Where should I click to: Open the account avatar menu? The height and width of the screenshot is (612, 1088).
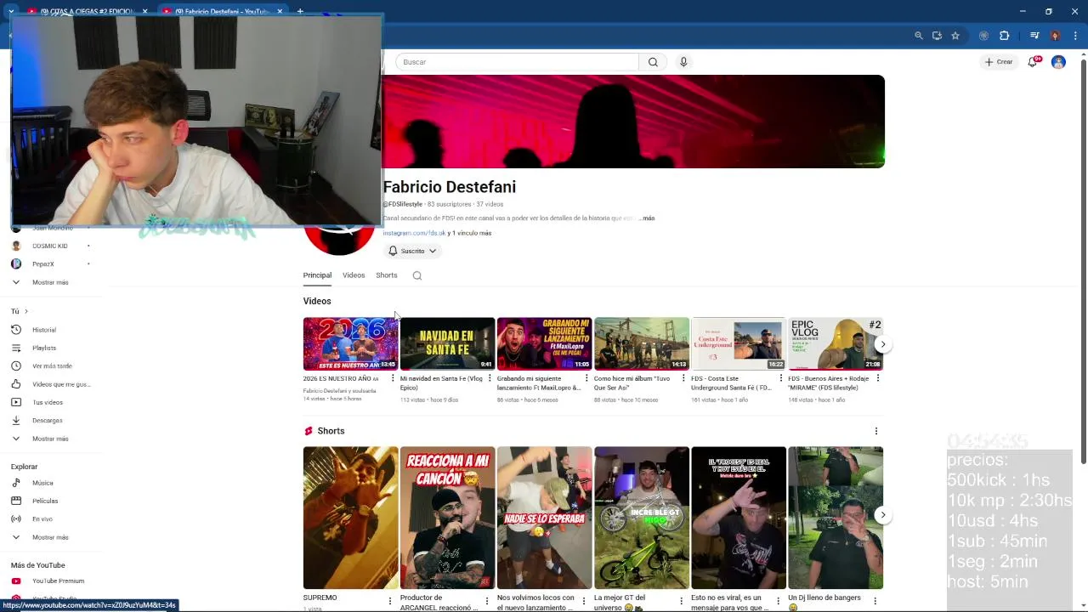point(1058,62)
